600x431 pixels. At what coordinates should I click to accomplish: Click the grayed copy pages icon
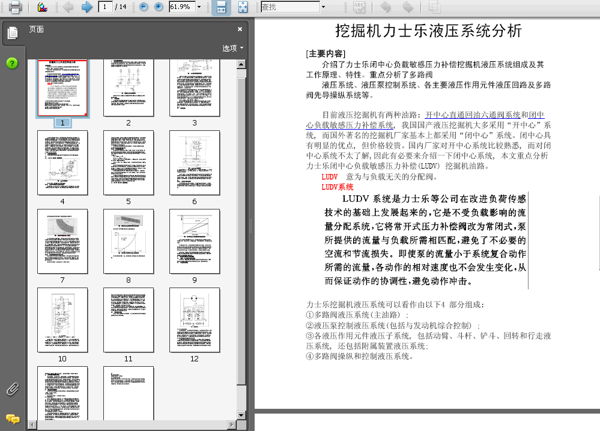point(434,7)
